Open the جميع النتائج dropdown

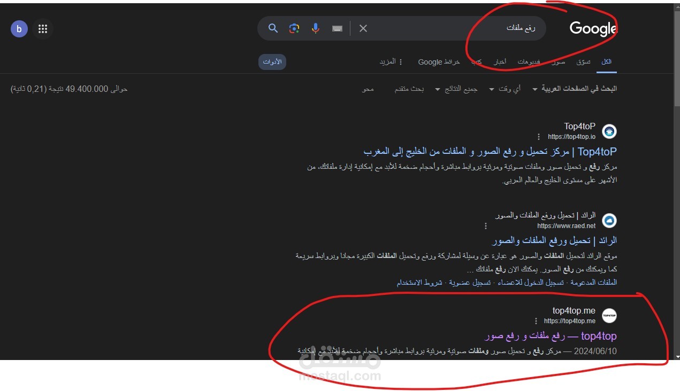coord(456,89)
